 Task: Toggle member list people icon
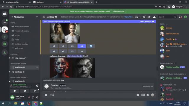(154, 17)
